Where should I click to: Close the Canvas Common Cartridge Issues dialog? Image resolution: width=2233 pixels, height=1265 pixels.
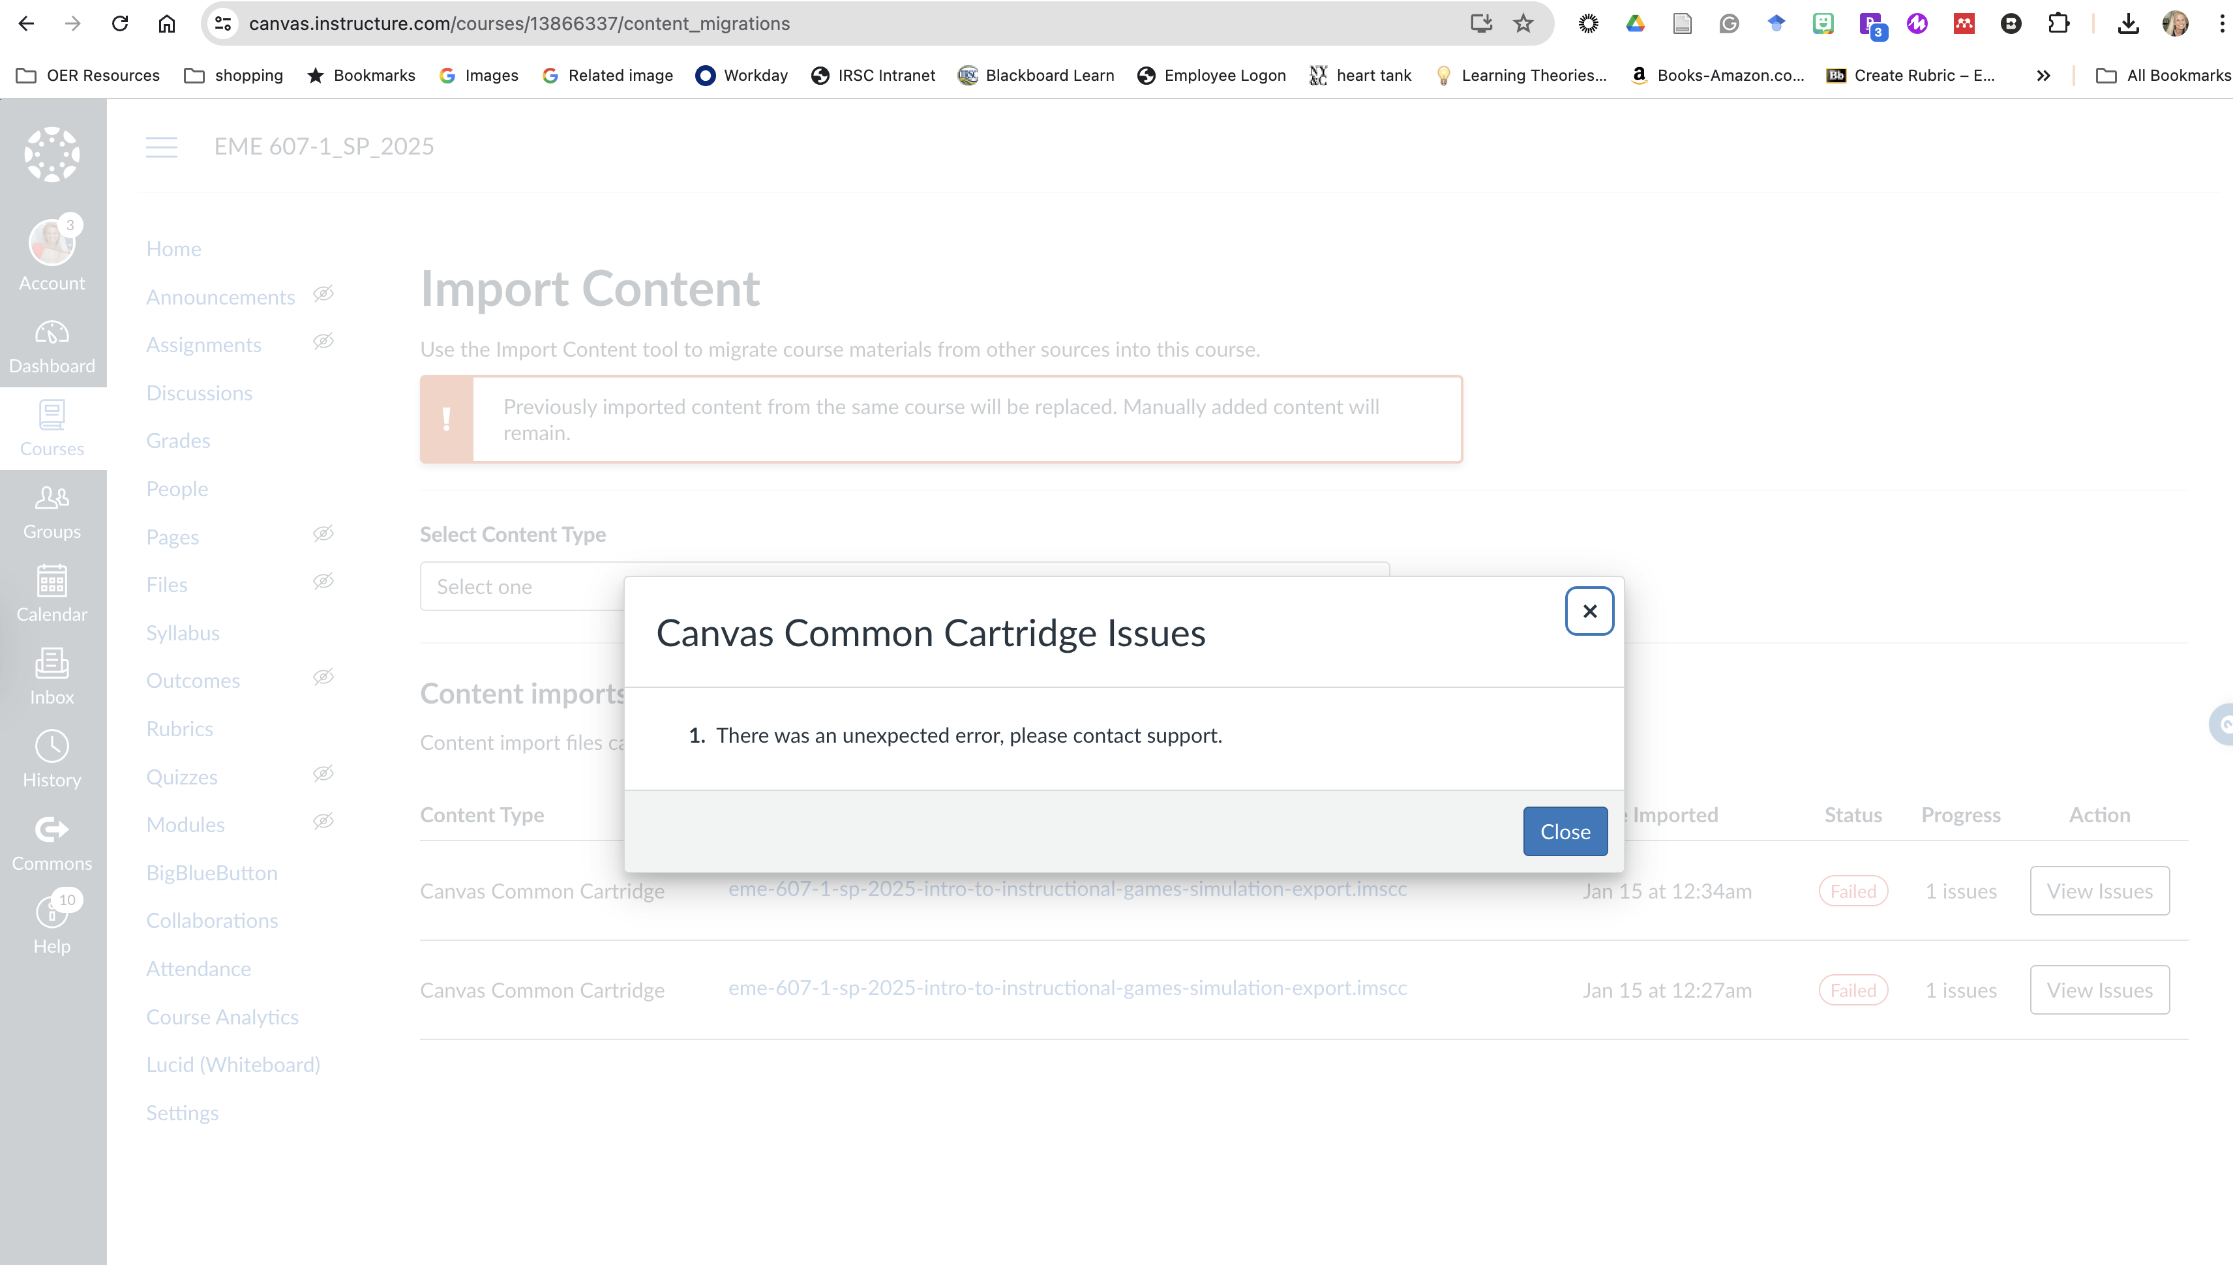[x=1589, y=611]
